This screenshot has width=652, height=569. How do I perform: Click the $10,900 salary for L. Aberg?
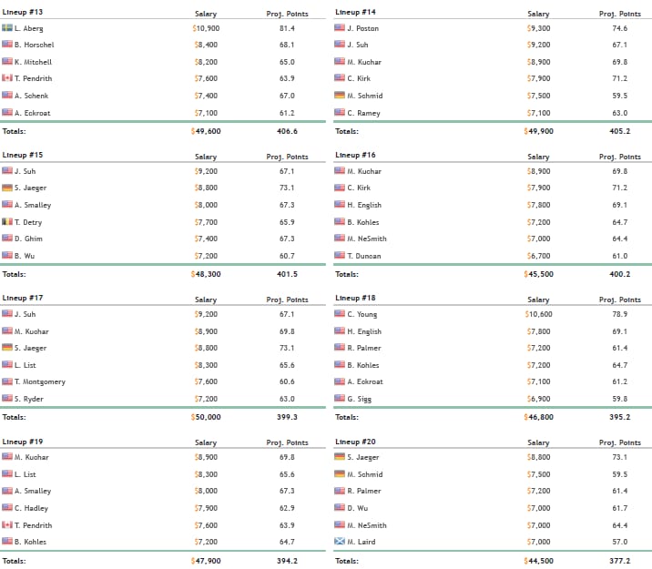point(206,28)
